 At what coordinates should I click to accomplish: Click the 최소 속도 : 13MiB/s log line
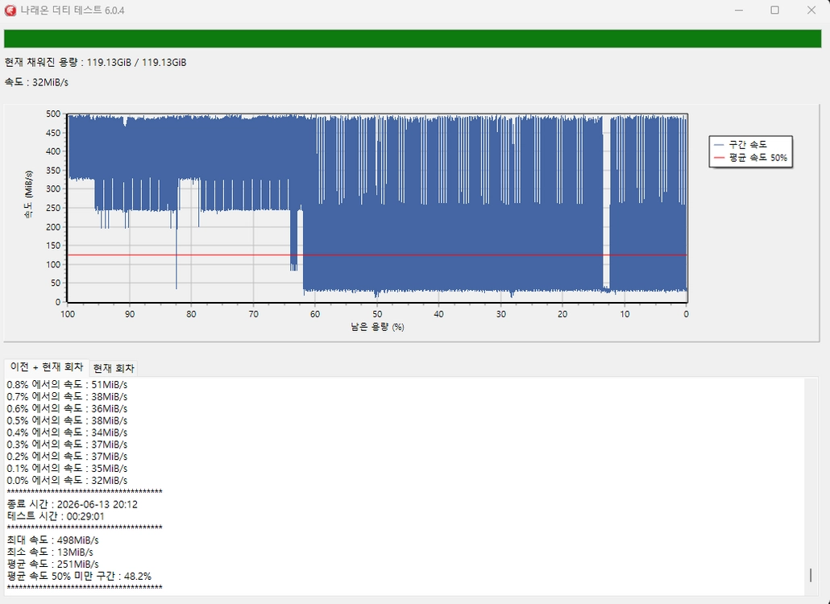(50, 552)
